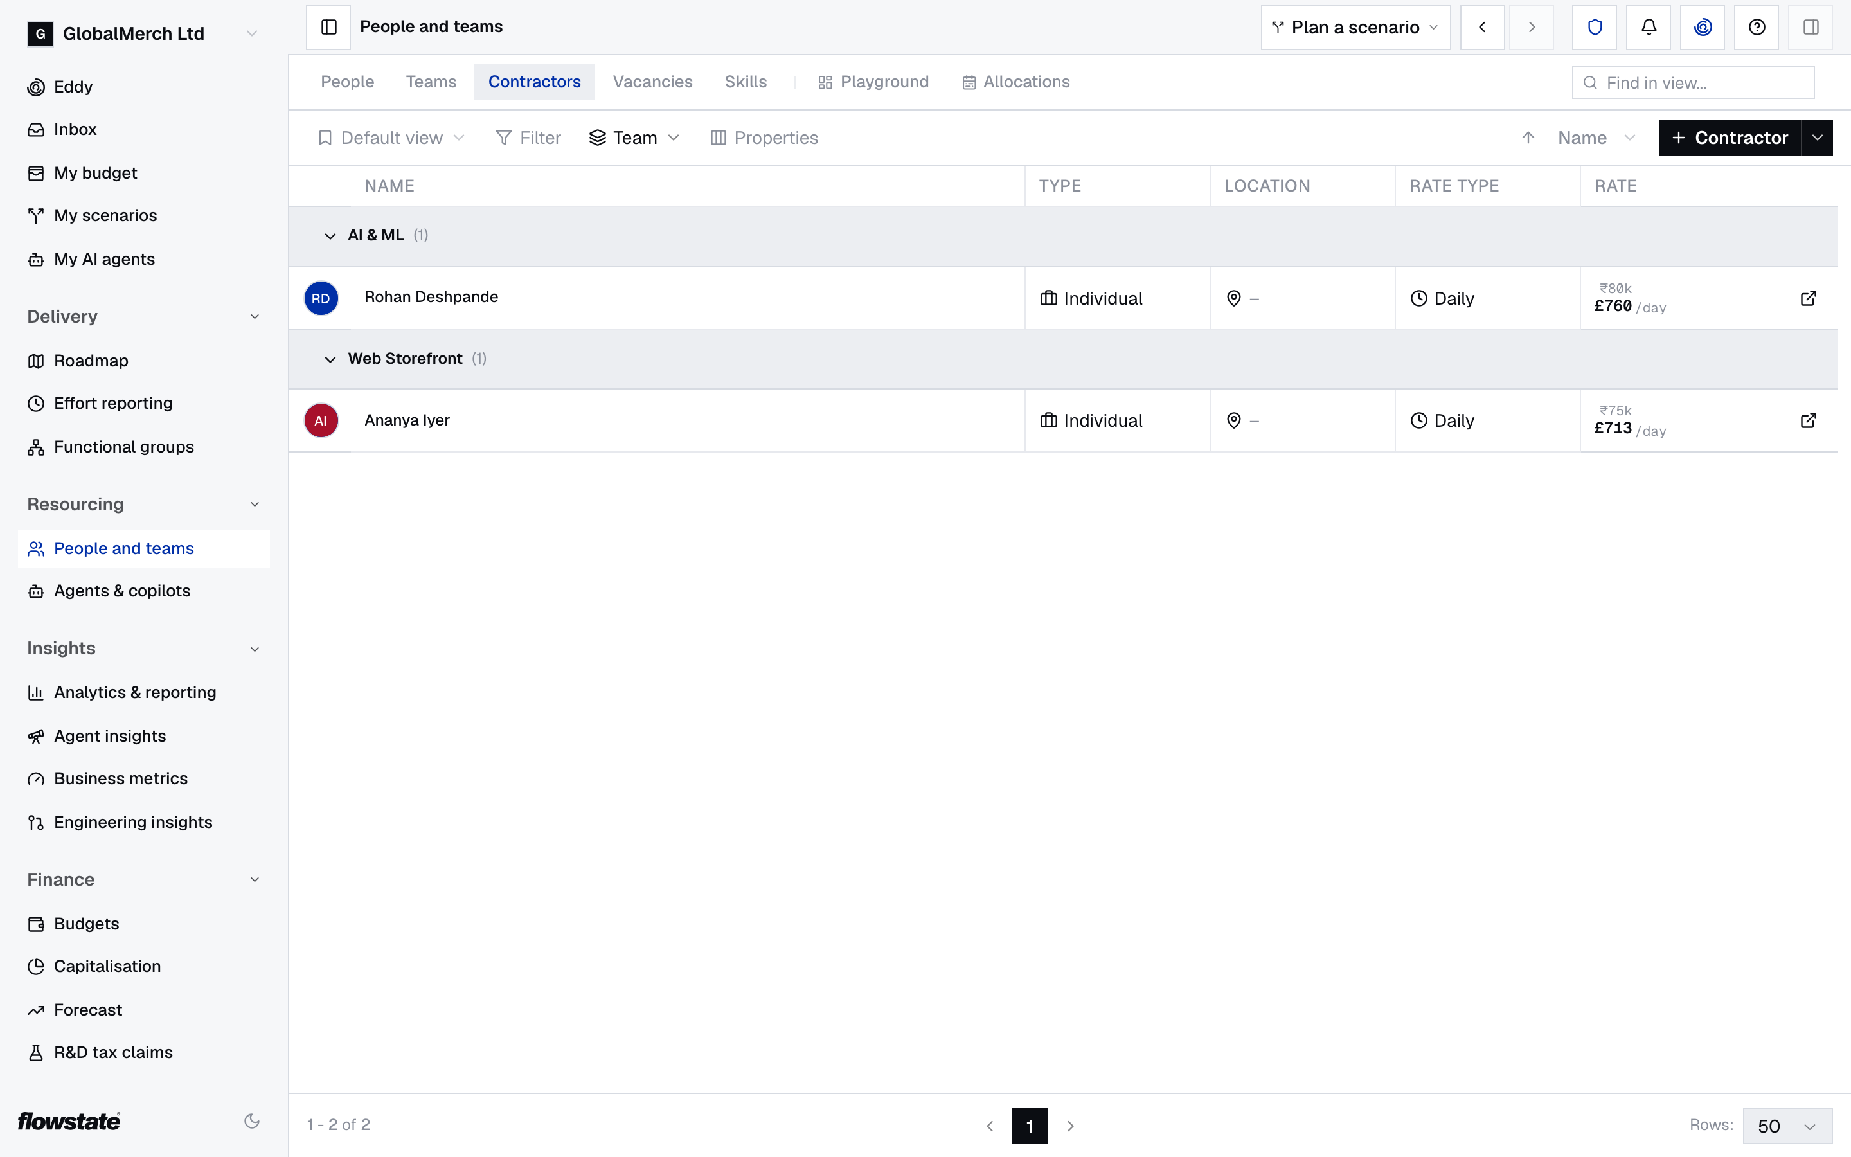
Task: Open Inbox in the sidebar
Action: (144, 130)
